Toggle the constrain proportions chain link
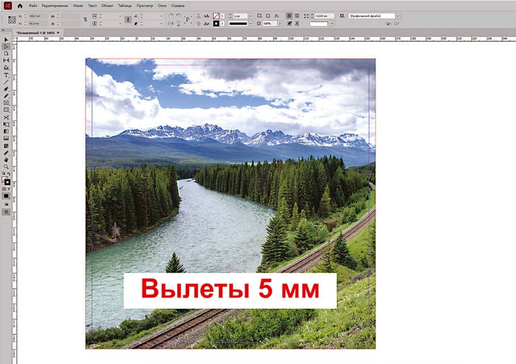Viewport: 516px width, 364px height. [84, 19]
